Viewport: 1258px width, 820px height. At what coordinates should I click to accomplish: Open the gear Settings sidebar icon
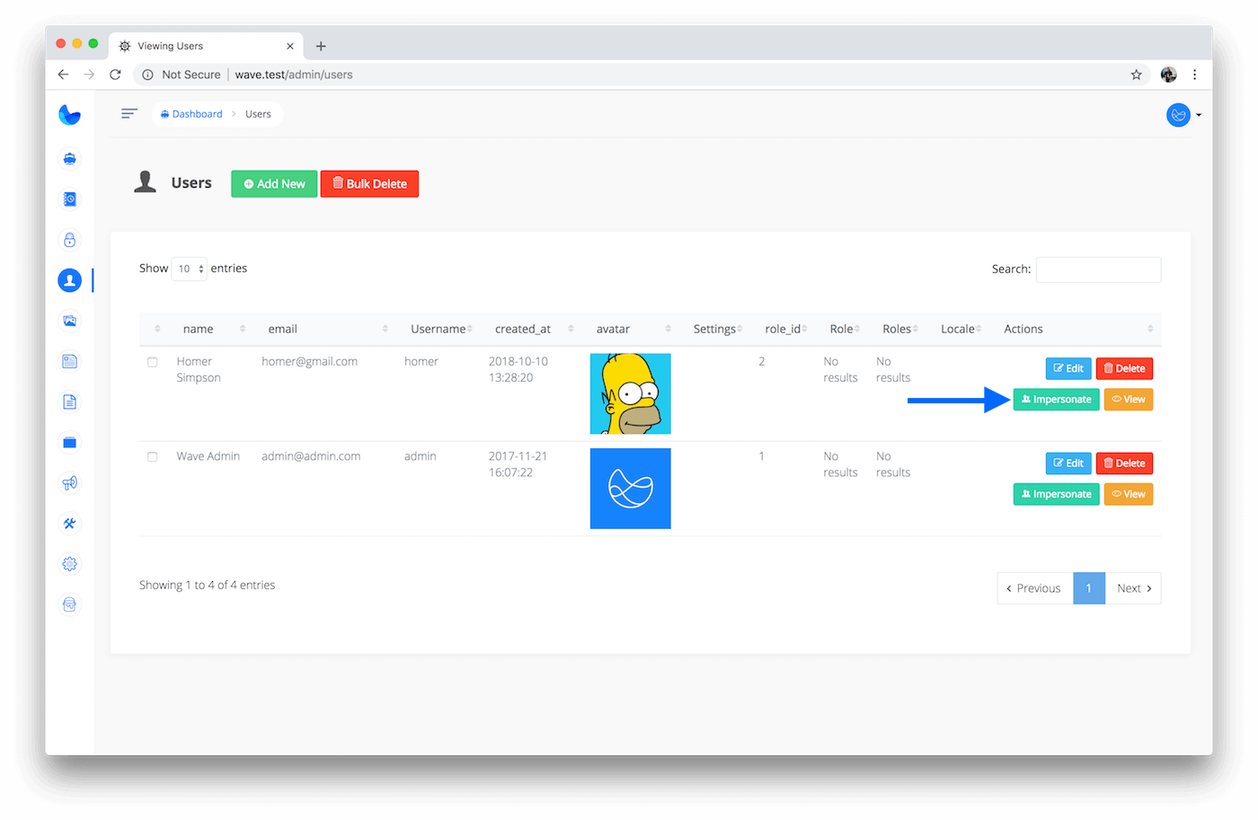69,564
